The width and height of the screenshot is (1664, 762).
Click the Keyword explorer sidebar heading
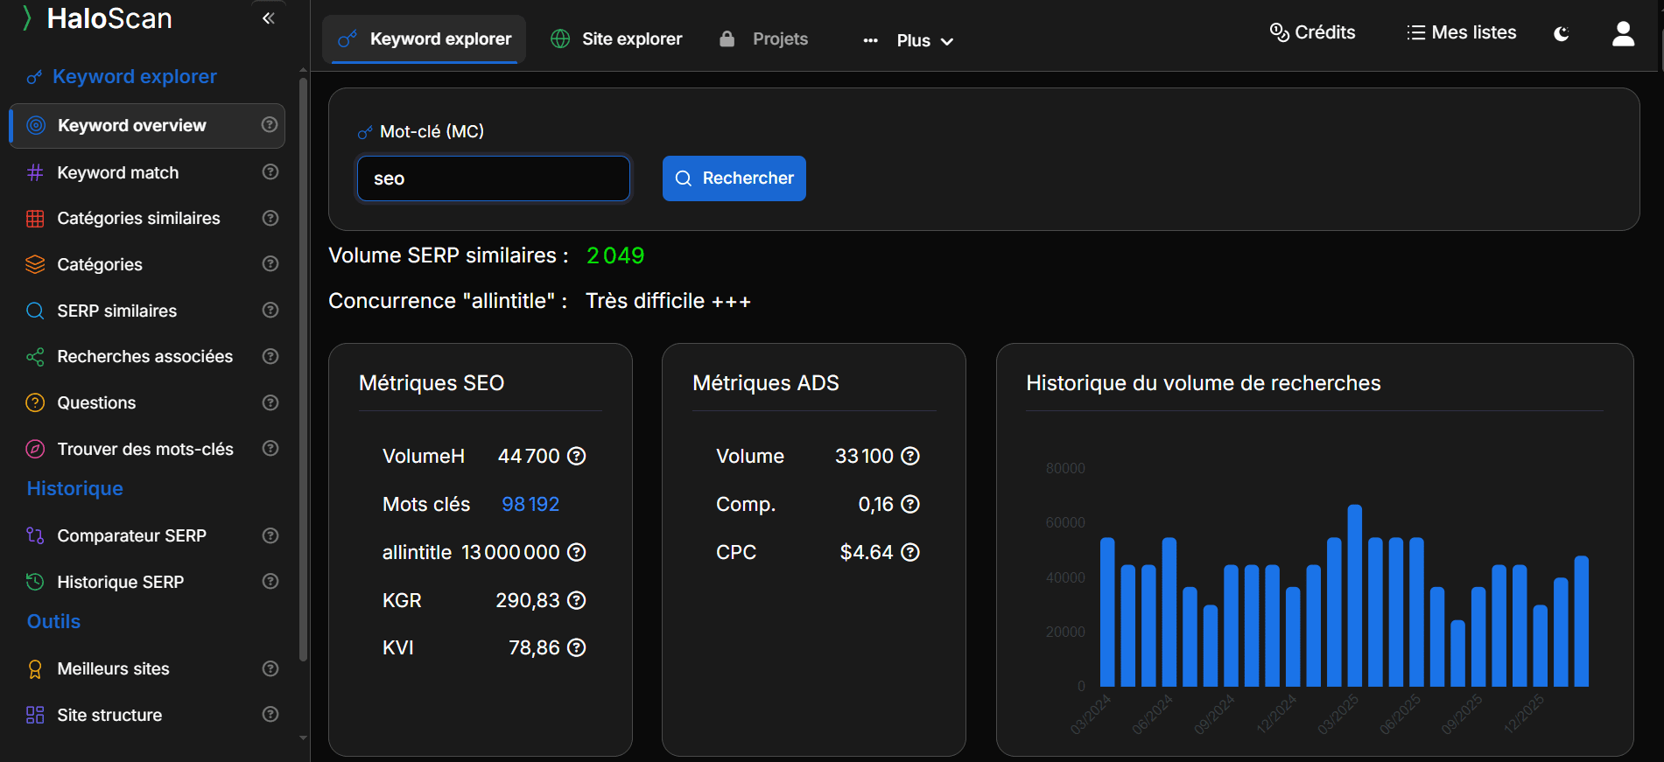[134, 76]
